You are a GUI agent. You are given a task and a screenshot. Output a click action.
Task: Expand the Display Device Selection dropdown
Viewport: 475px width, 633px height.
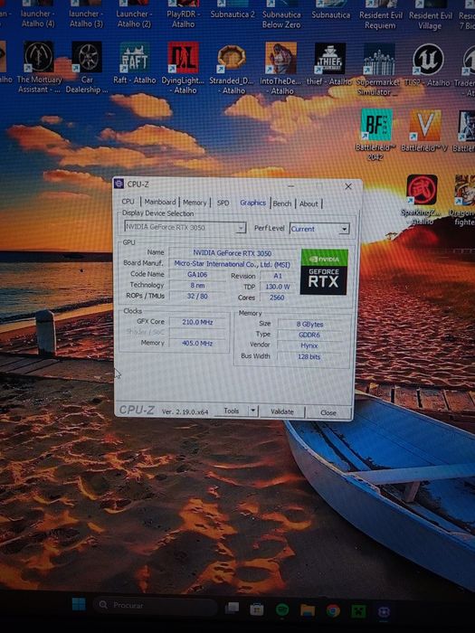coord(241,228)
